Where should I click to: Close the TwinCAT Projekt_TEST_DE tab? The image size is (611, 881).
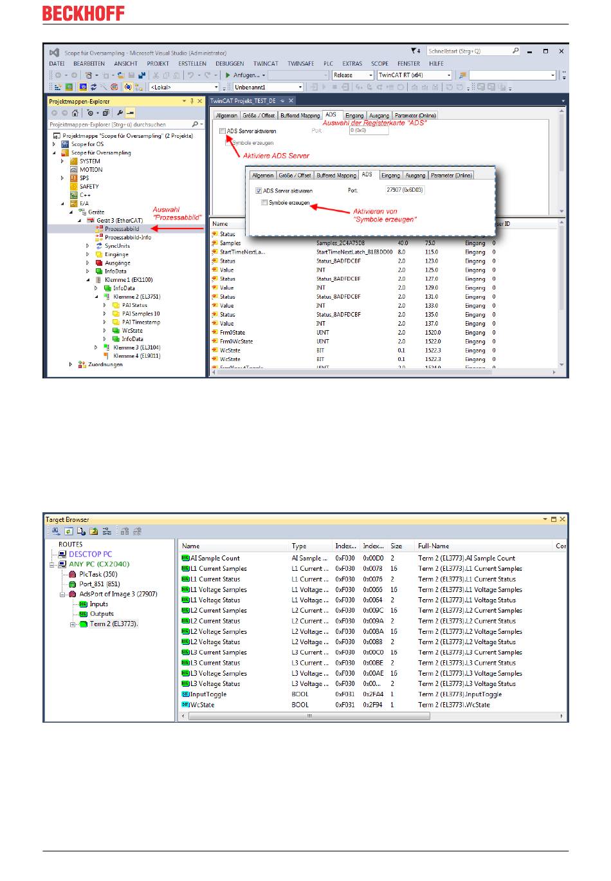pyautogui.click(x=291, y=100)
